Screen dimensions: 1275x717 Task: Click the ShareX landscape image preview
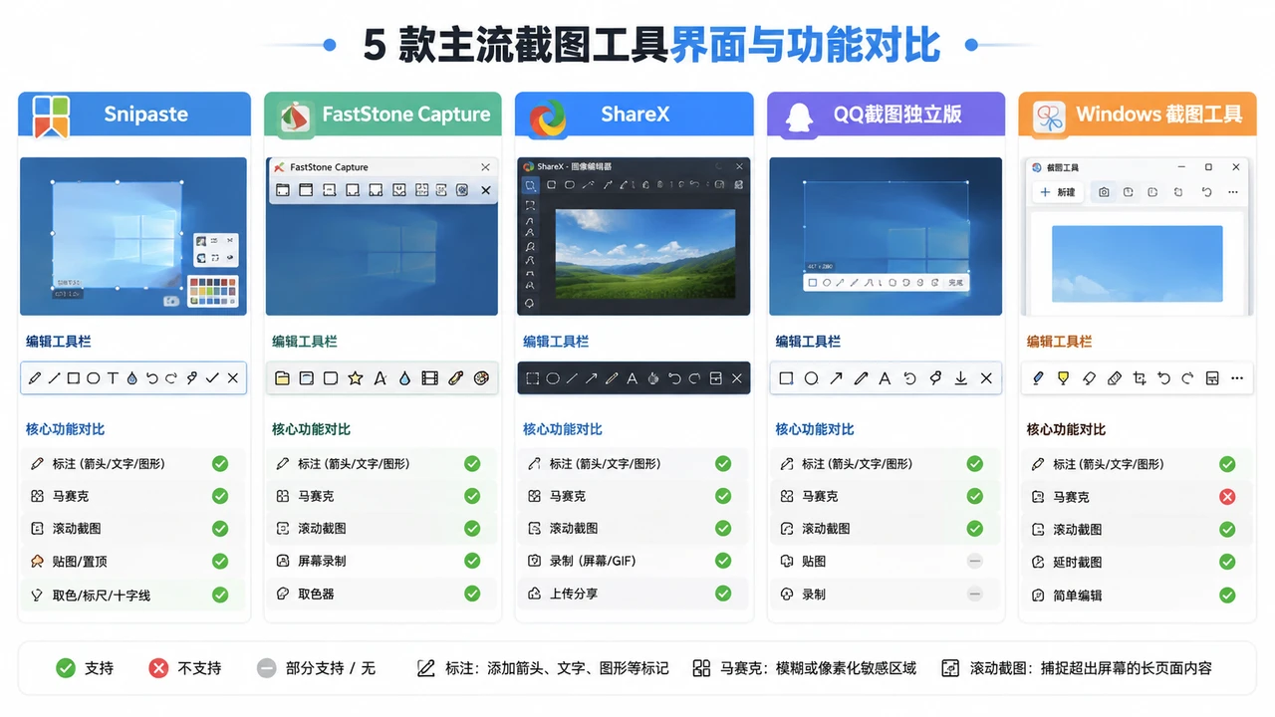[644, 253]
